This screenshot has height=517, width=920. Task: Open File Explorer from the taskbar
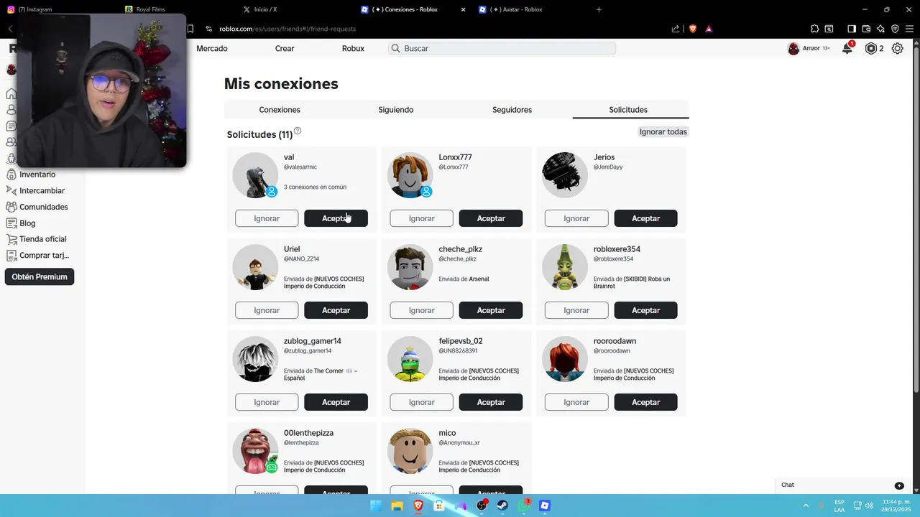[x=397, y=506]
